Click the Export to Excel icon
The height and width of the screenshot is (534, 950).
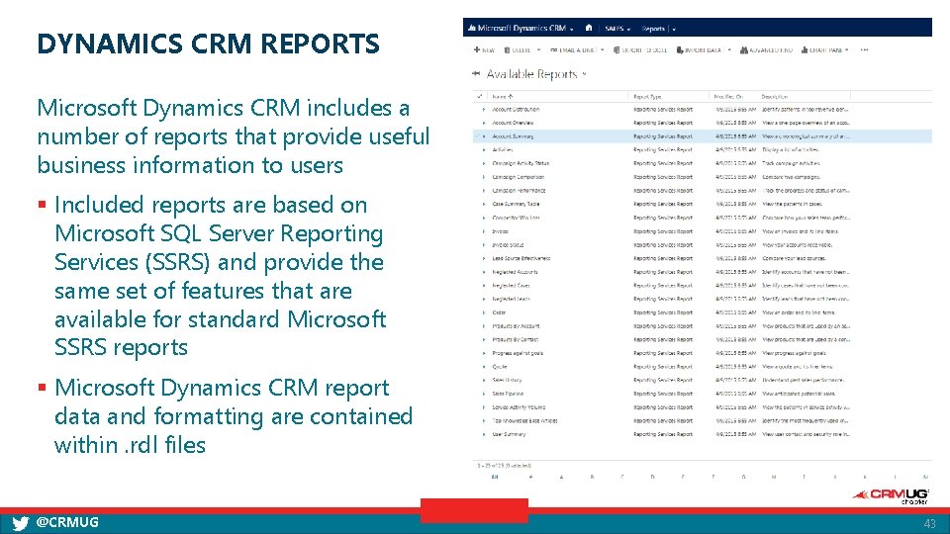pos(617,50)
